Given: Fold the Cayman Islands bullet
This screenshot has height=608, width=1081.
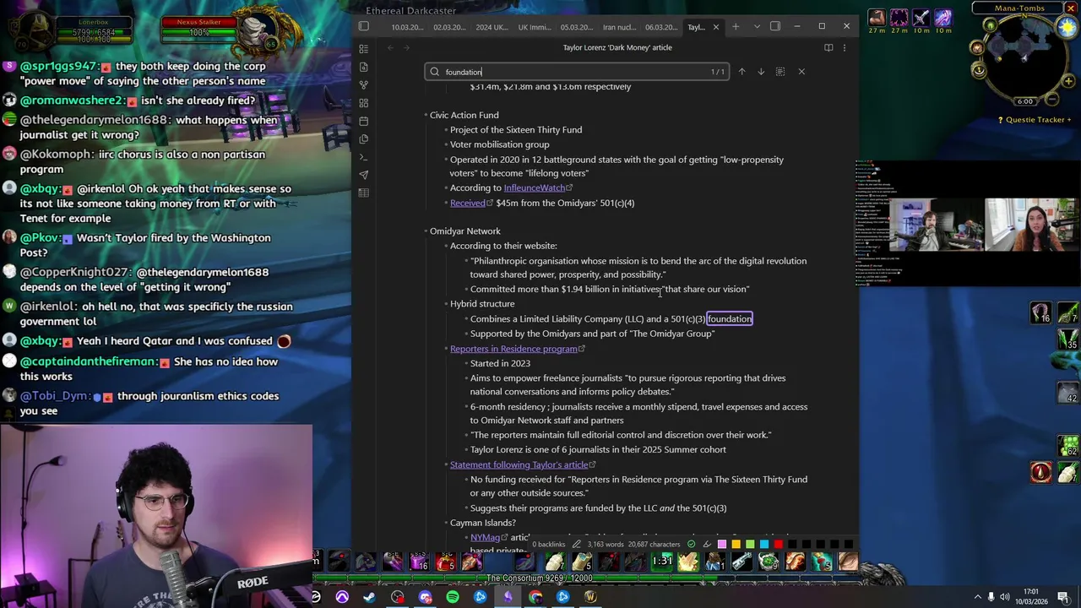Looking at the screenshot, I should [x=445, y=523].
